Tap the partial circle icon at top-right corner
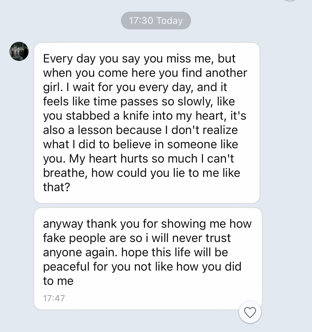The width and height of the screenshot is (312, 332). (x=291, y=1)
